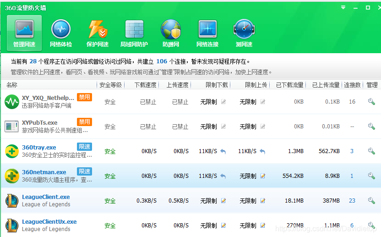Select XYPubTs.exe program name text

pyautogui.click(x=39, y=123)
